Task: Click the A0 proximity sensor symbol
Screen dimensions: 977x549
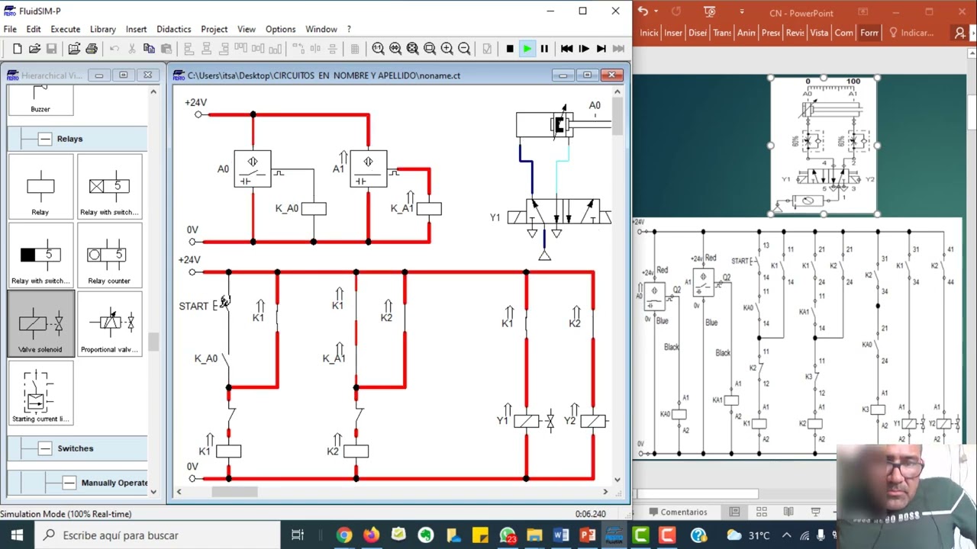Action: coord(253,169)
